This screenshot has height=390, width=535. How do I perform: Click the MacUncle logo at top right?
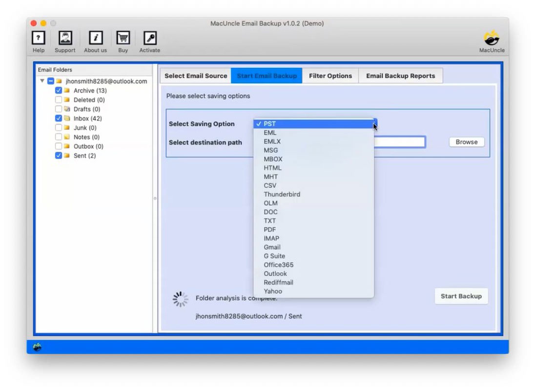pyautogui.click(x=492, y=38)
